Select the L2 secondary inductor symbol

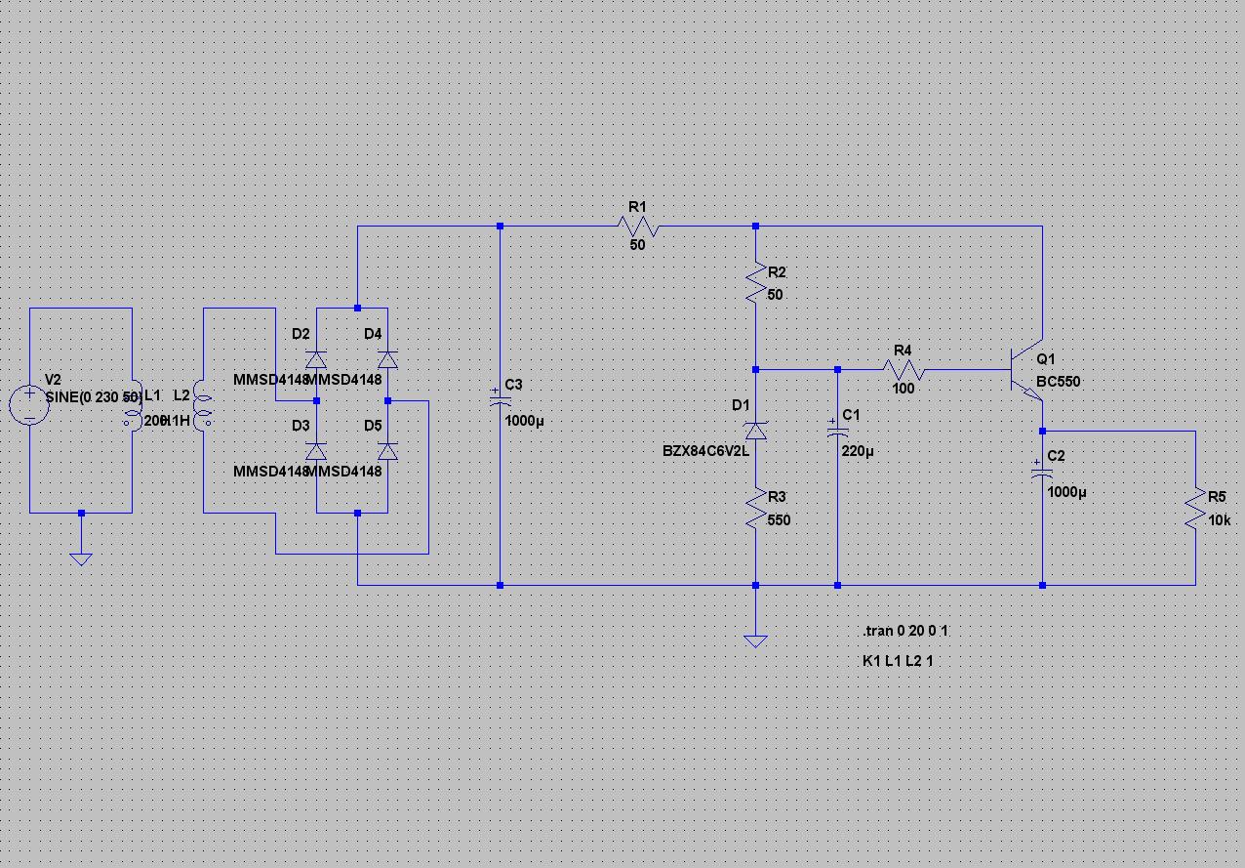point(203,405)
